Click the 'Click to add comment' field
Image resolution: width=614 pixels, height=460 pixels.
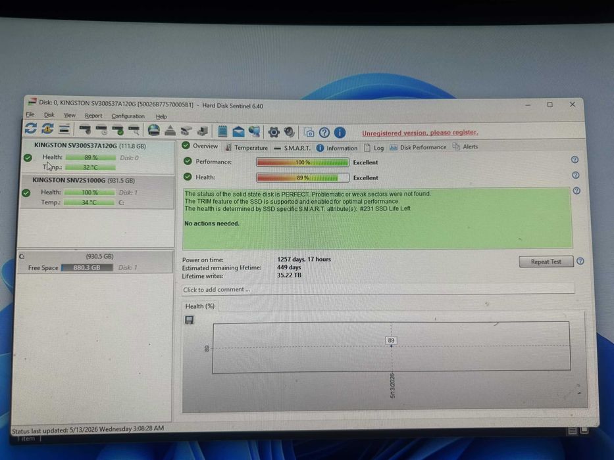[378, 289]
